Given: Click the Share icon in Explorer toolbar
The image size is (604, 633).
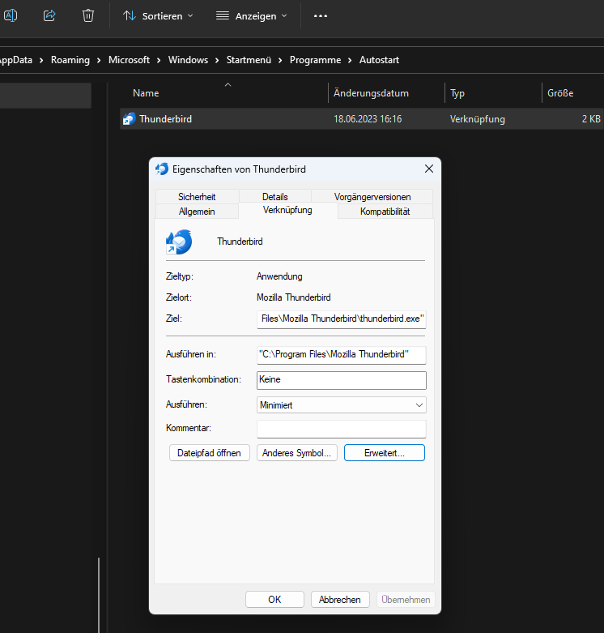Looking at the screenshot, I should pyautogui.click(x=49, y=15).
